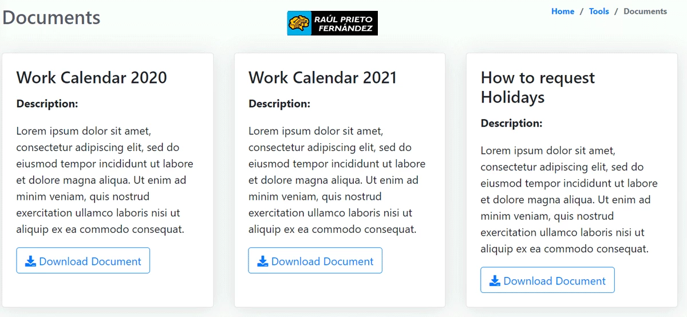Click the How to request Holidays title
Image resolution: width=687 pixels, height=317 pixels.
tap(538, 87)
